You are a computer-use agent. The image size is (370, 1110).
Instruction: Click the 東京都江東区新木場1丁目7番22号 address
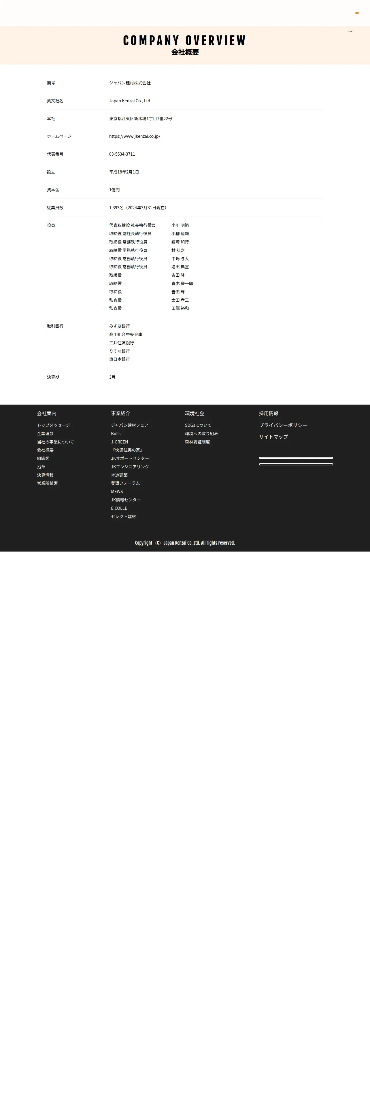[x=140, y=118]
